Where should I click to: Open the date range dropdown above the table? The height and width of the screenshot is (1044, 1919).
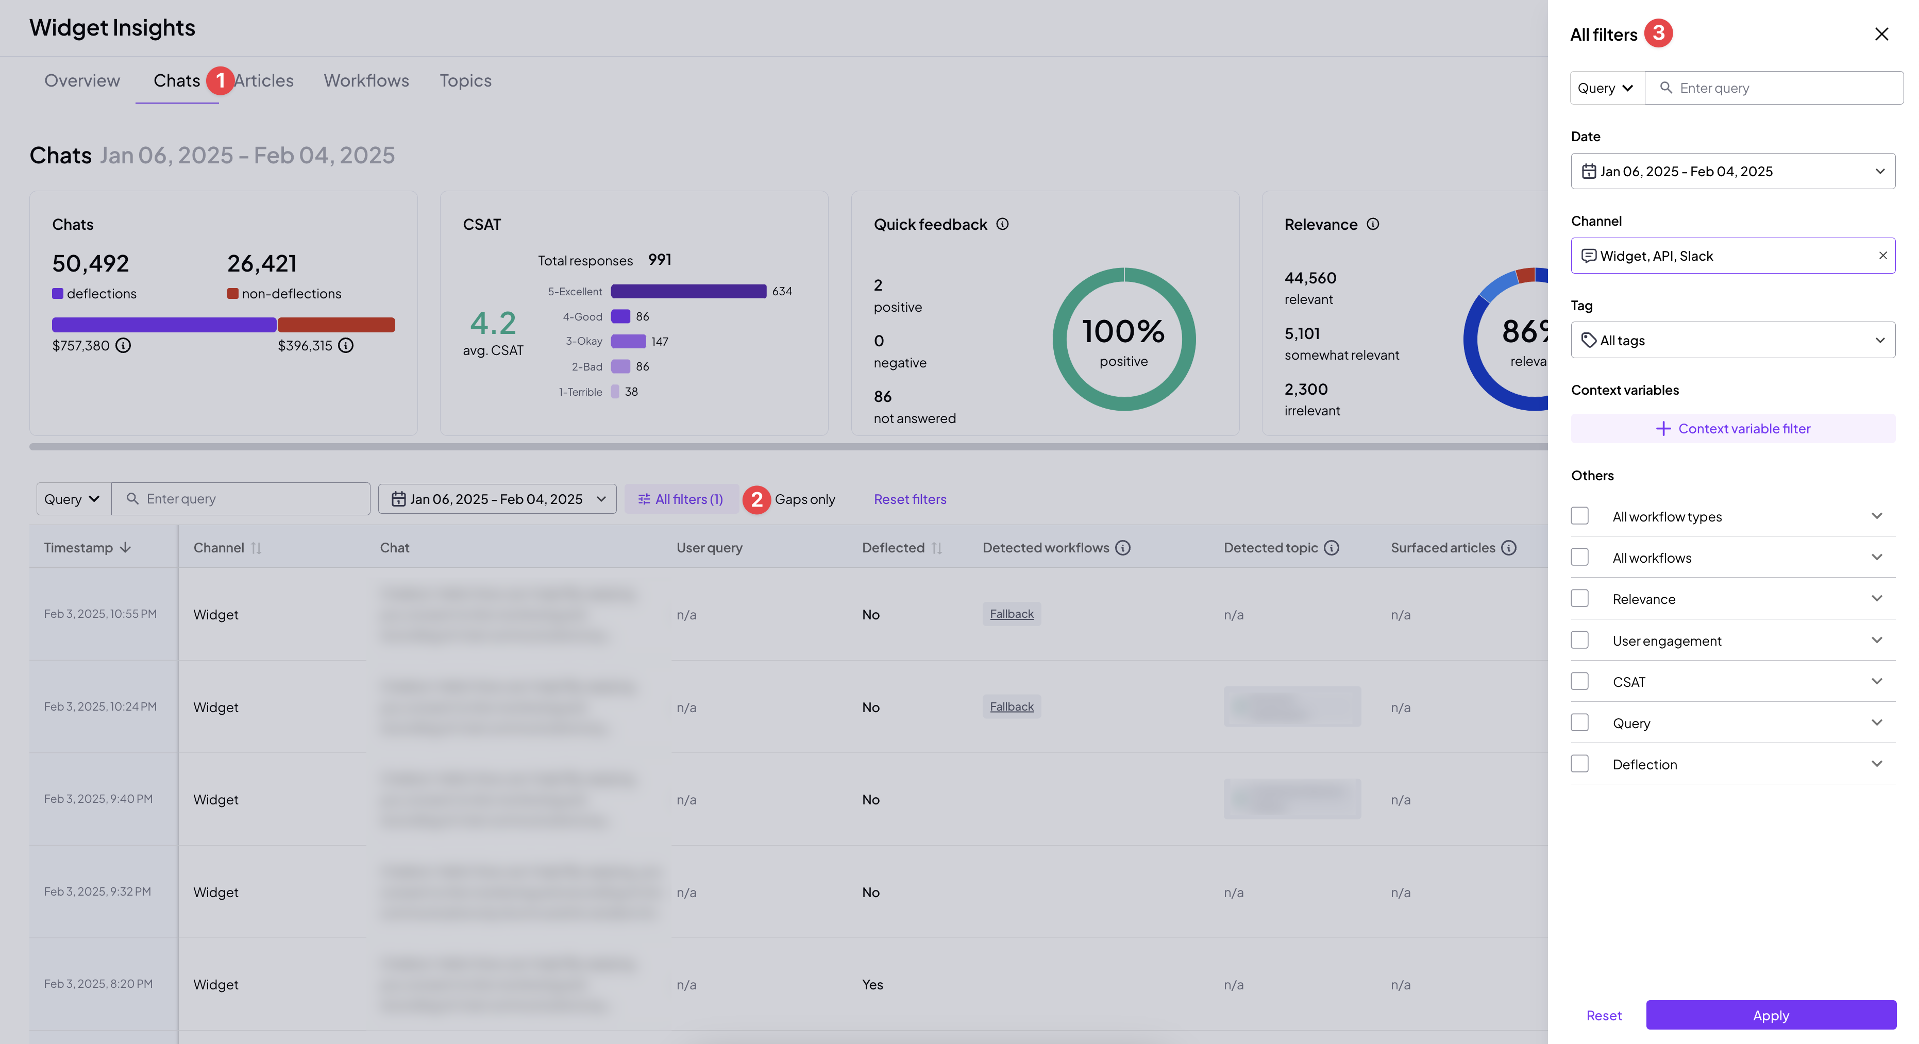point(497,498)
